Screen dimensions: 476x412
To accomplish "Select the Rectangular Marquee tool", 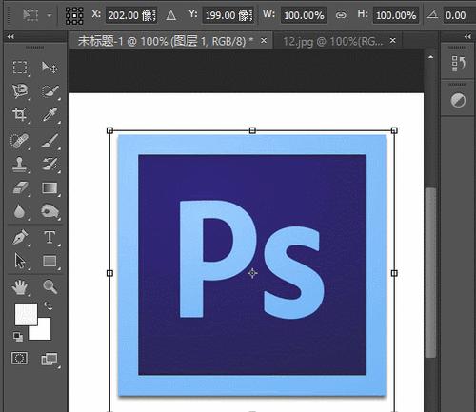I will [x=20, y=68].
